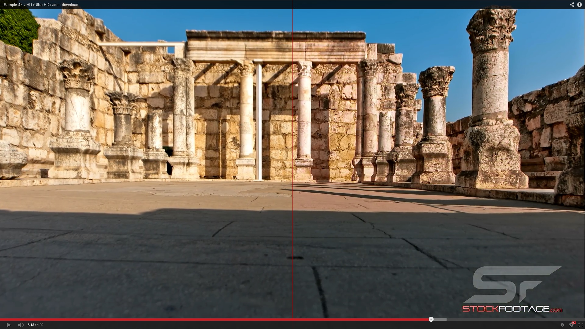This screenshot has width=585, height=329.
Task: Exit fullscreen mode
Action: 580,325
